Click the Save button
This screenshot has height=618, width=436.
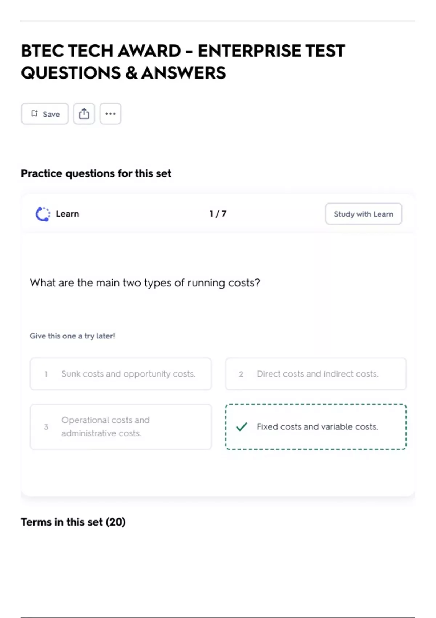coord(45,114)
